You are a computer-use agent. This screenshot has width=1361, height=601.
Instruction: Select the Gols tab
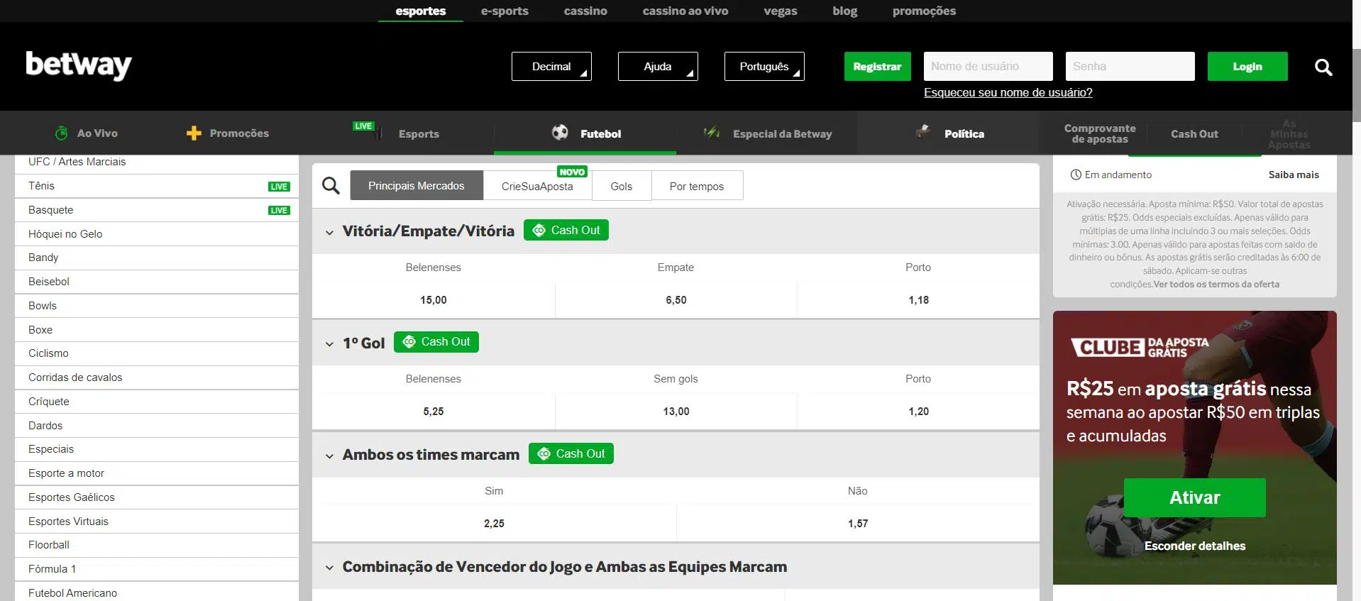(622, 186)
